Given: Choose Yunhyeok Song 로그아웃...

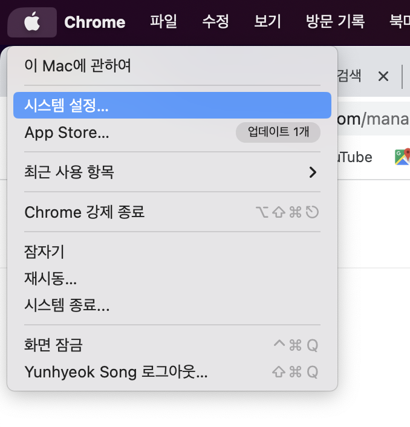Looking at the screenshot, I should click(172, 372).
